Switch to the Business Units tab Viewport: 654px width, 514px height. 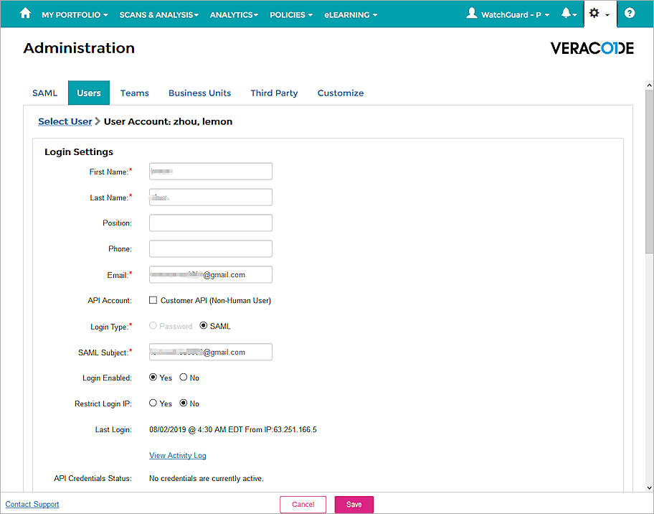point(199,93)
